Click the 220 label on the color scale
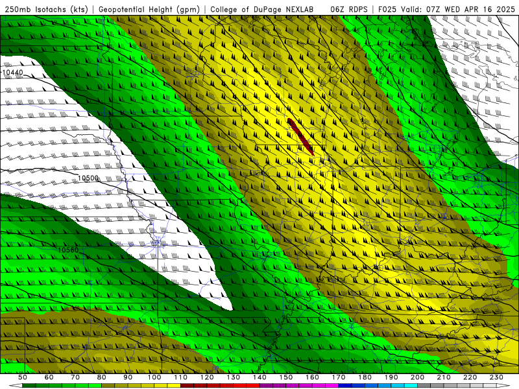This screenshot has height=389, width=519. point(470,377)
